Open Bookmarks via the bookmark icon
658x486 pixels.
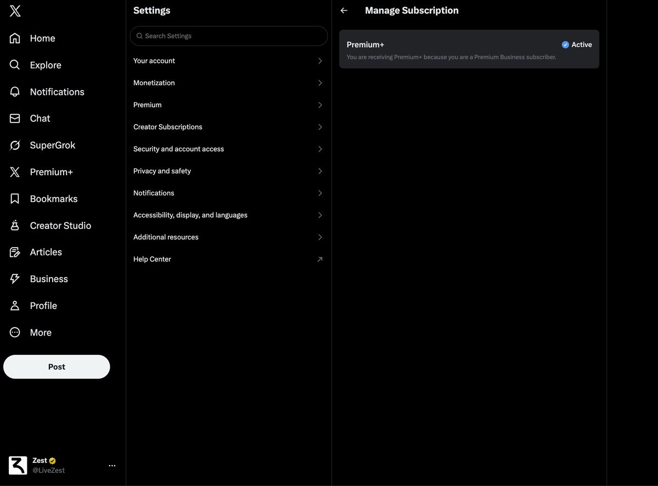click(x=15, y=199)
